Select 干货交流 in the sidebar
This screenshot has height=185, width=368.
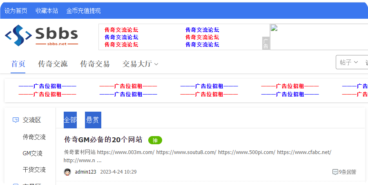(34, 170)
